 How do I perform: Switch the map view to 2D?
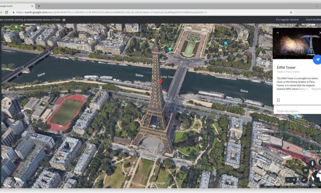[x=306, y=170]
